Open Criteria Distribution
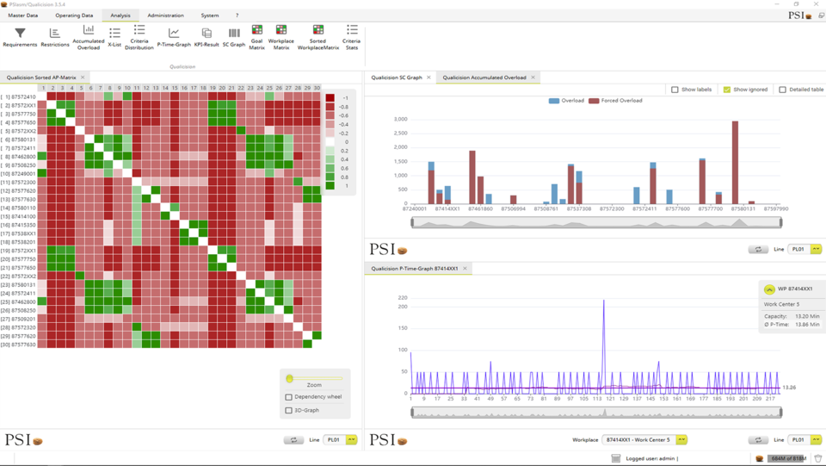 click(139, 38)
